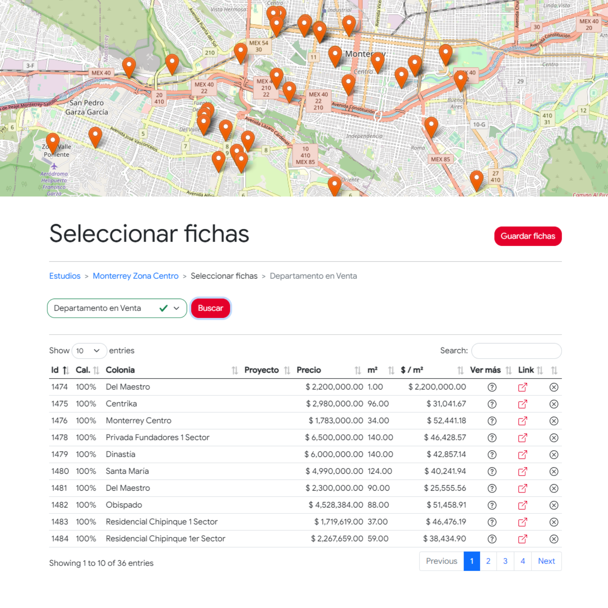Open external link for Dinastía listing
This screenshot has height=608, width=608.
pos(522,455)
